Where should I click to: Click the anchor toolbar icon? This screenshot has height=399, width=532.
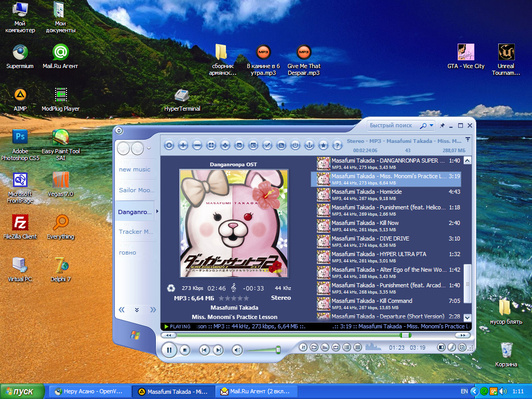click(x=309, y=145)
